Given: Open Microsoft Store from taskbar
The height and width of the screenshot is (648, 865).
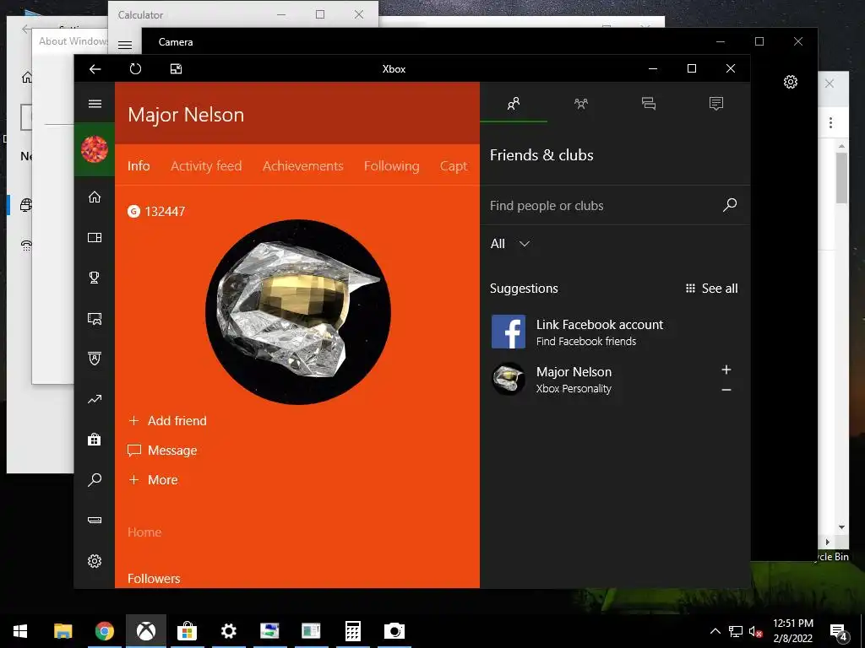Looking at the screenshot, I should (187, 631).
